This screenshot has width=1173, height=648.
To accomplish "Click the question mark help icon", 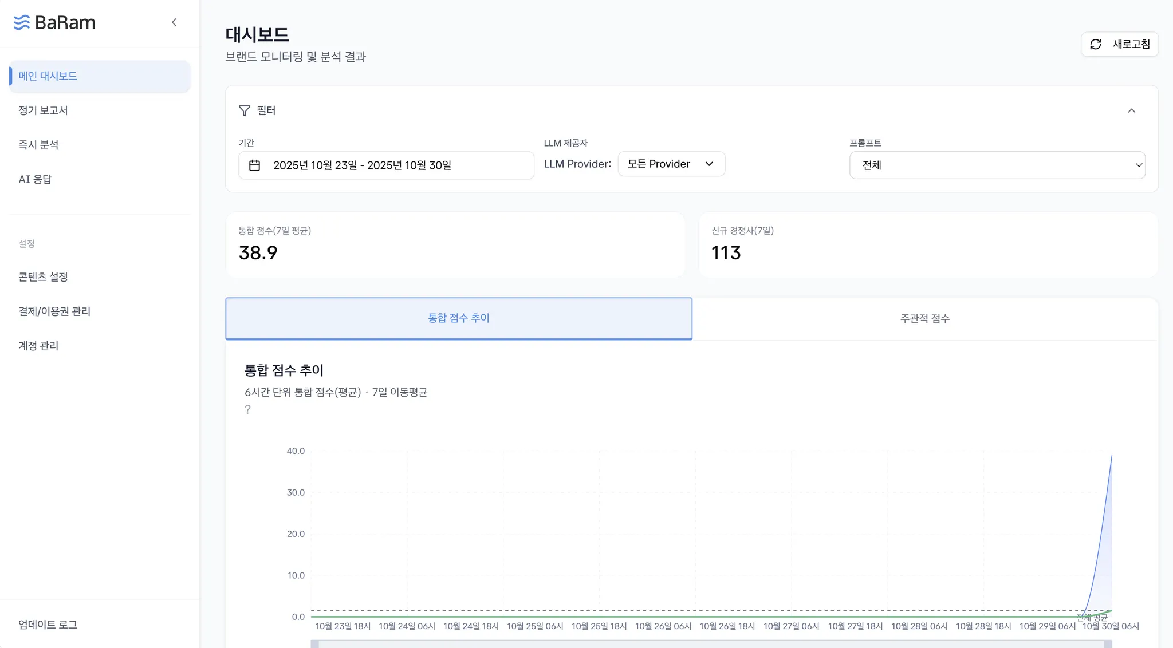I will pos(247,409).
